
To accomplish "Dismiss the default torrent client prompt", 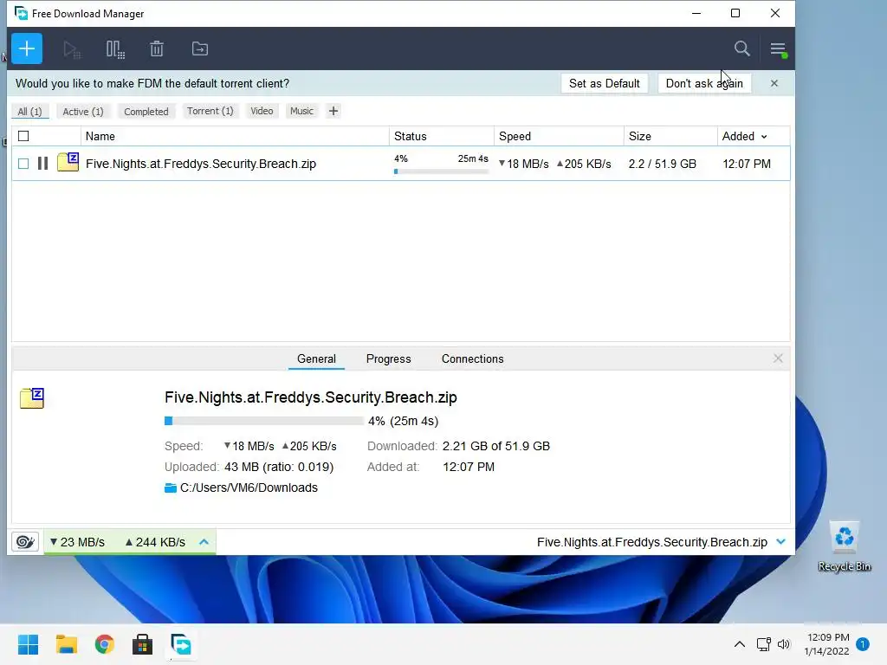I will (774, 83).
